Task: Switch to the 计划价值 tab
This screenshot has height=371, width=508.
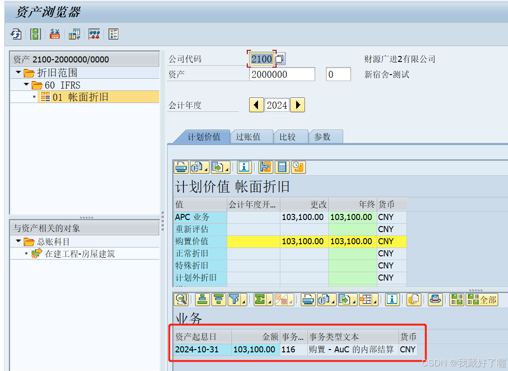Action: click(x=204, y=137)
